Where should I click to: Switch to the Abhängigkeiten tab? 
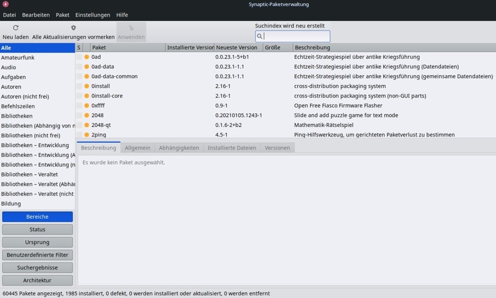click(179, 148)
